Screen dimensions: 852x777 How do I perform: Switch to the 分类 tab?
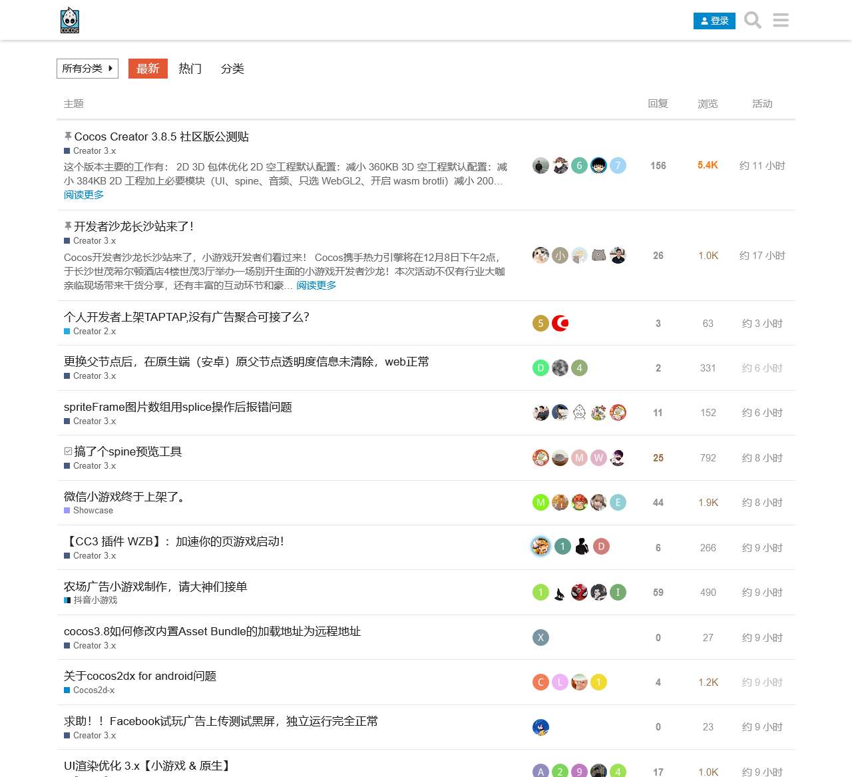pyautogui.click(x=232, y=69)
